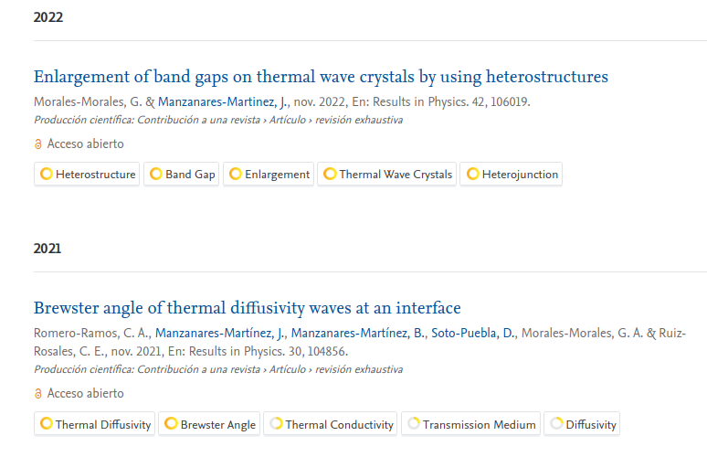
Task: Click the Band Gap fingerprint ring icon
Action: click(x=156, y=175)
